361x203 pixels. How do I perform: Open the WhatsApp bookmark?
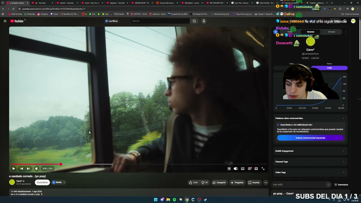point(30,14)
